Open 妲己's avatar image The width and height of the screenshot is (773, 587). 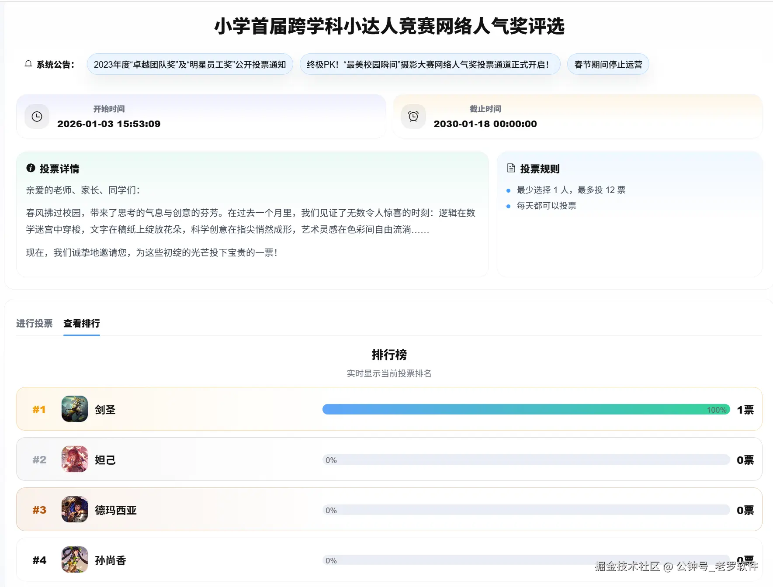[x=75, y=459]
